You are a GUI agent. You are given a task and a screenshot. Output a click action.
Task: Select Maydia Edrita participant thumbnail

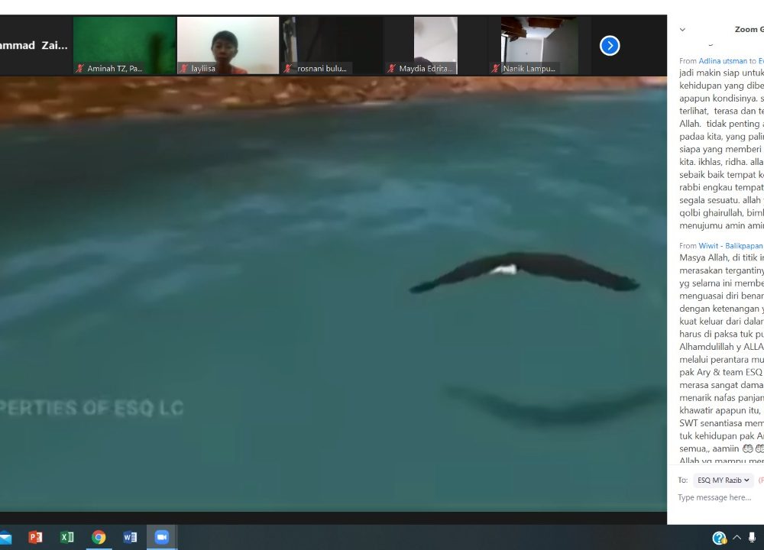(x=435, y=46)
